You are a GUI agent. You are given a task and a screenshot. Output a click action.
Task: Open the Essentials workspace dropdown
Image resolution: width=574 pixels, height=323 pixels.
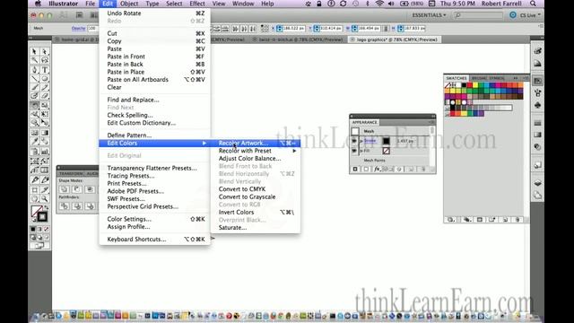[429, 15]
